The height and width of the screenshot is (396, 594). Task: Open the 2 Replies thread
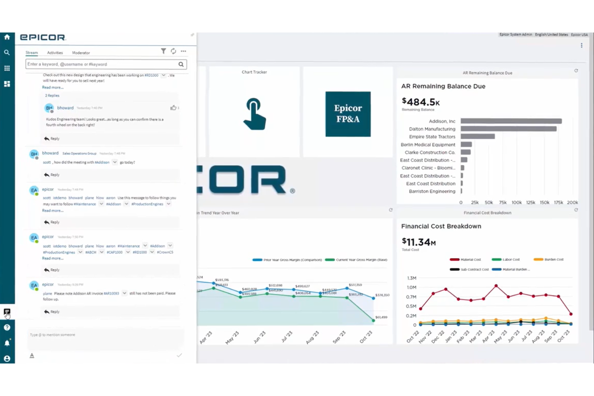click(51, 95)
